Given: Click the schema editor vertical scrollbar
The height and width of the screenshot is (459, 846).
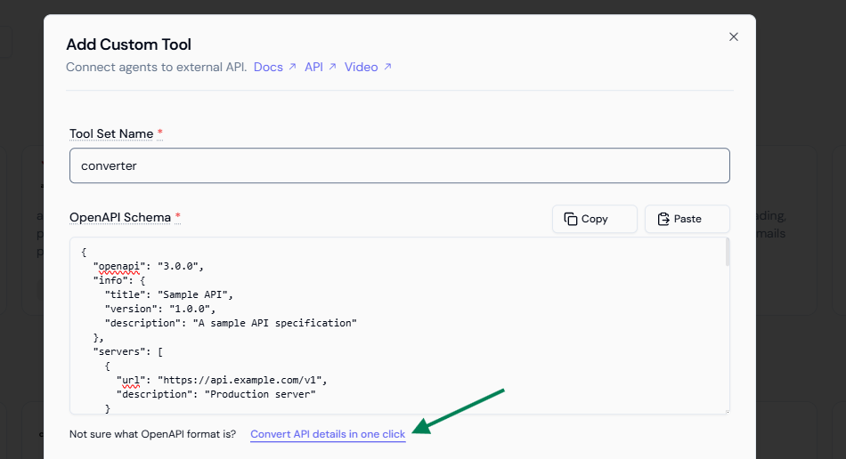Looking at the screenshot, I should (728, 252).
